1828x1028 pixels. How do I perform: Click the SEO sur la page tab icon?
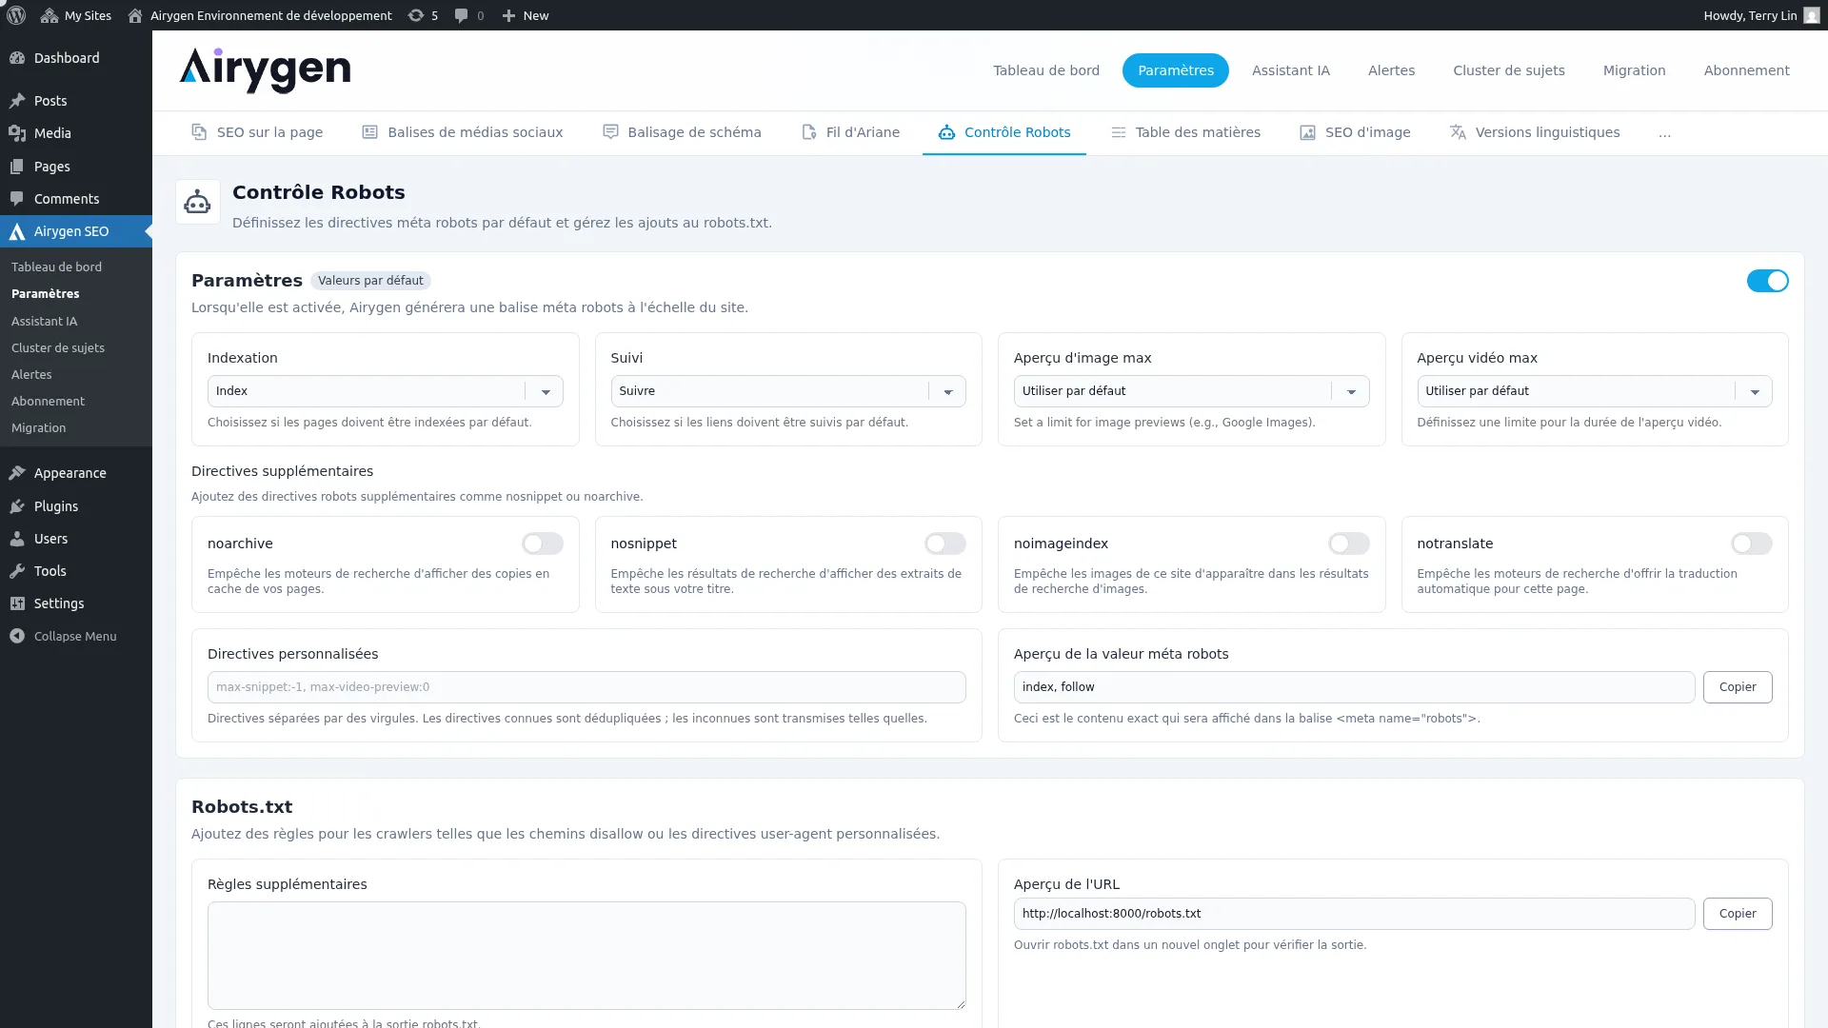click(199, 132)
